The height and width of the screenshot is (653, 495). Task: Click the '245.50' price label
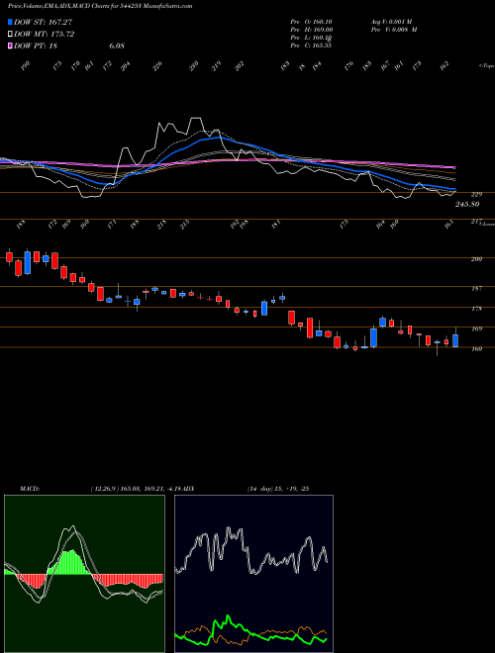(467, 204)
